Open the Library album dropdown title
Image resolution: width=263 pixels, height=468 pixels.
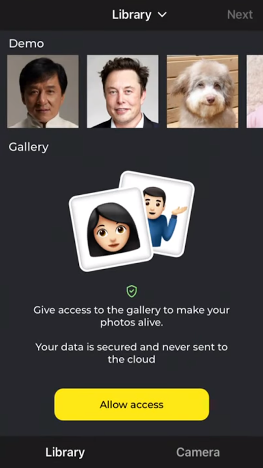(139, 15)
